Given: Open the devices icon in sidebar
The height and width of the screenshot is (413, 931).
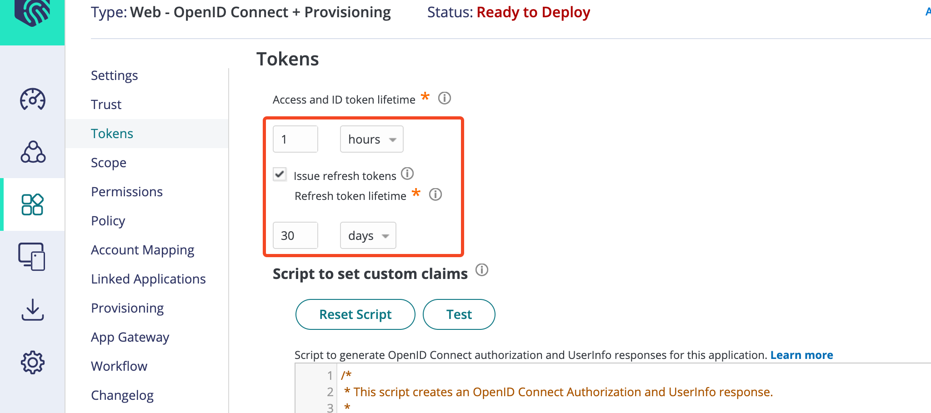Looking at the screenshot, I should pyautogui.click(x=32, y=257).
